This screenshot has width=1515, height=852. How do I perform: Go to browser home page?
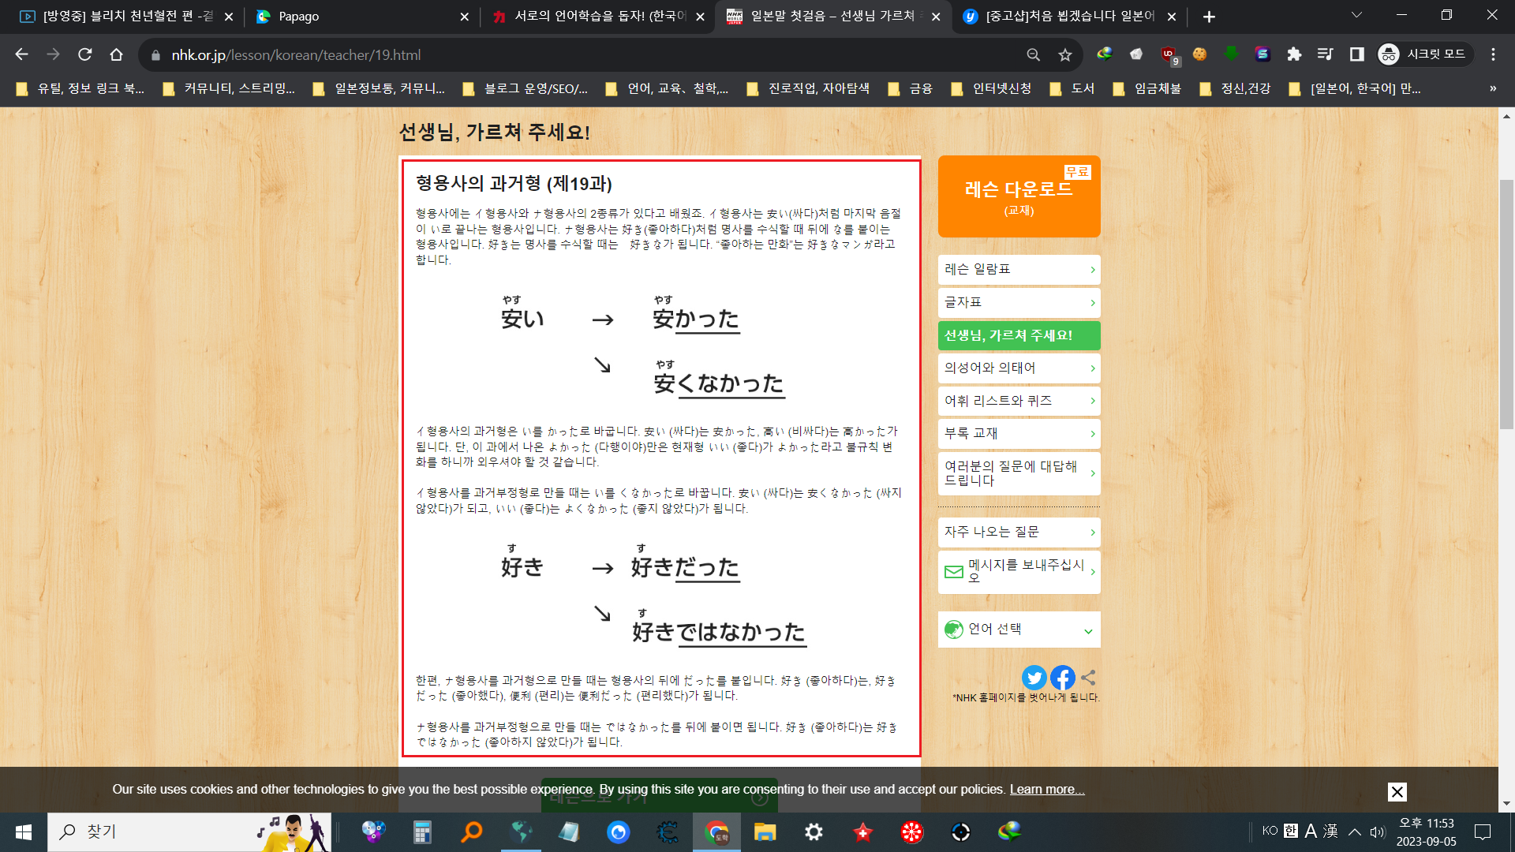[x=116, y=54]
